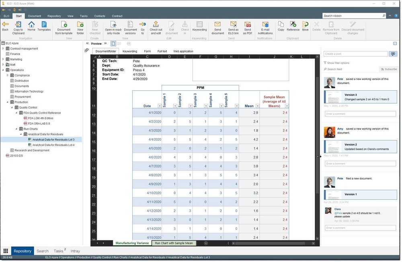Toggle the feed panel icon top right
The height and width of the screenshot is (262, 402).
pos(395,43)
